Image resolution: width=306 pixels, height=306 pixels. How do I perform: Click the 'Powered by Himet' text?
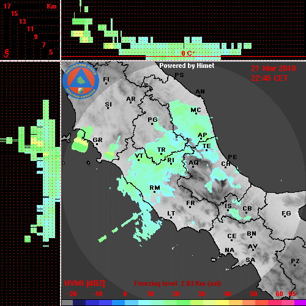187,65
